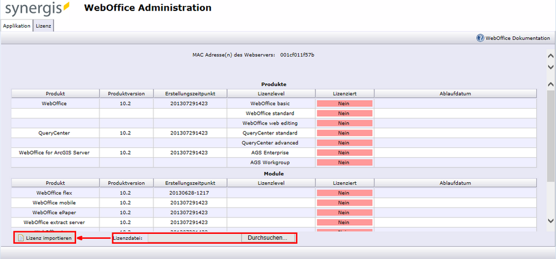Click the table area scroll-down chevron near bottom

550,220
